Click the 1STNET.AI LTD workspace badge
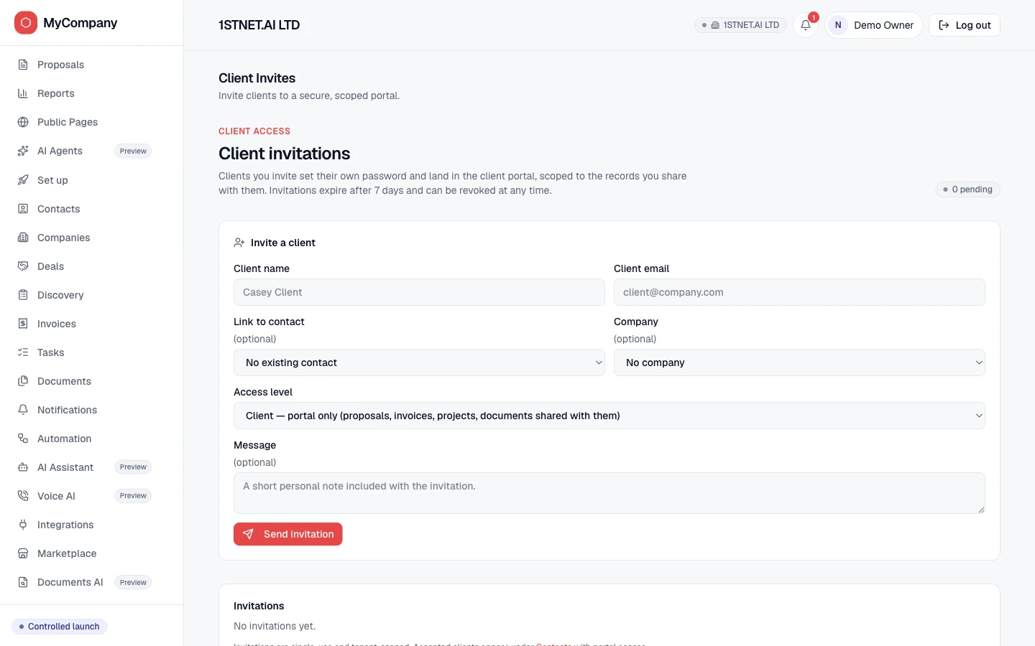This screenshot has width=1035, height=646. tap(741, 25)
